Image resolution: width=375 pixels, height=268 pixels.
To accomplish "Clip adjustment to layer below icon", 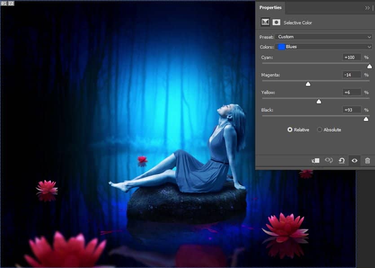I will 315,161.
